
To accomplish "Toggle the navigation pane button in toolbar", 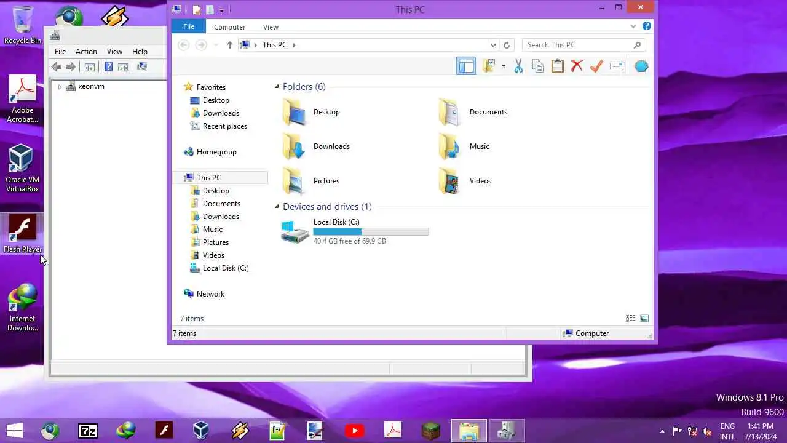I will (466, 66).
